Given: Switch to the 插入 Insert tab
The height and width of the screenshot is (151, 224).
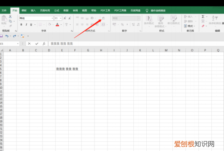Looking at the screenshot, I should (x=33, y=10).
